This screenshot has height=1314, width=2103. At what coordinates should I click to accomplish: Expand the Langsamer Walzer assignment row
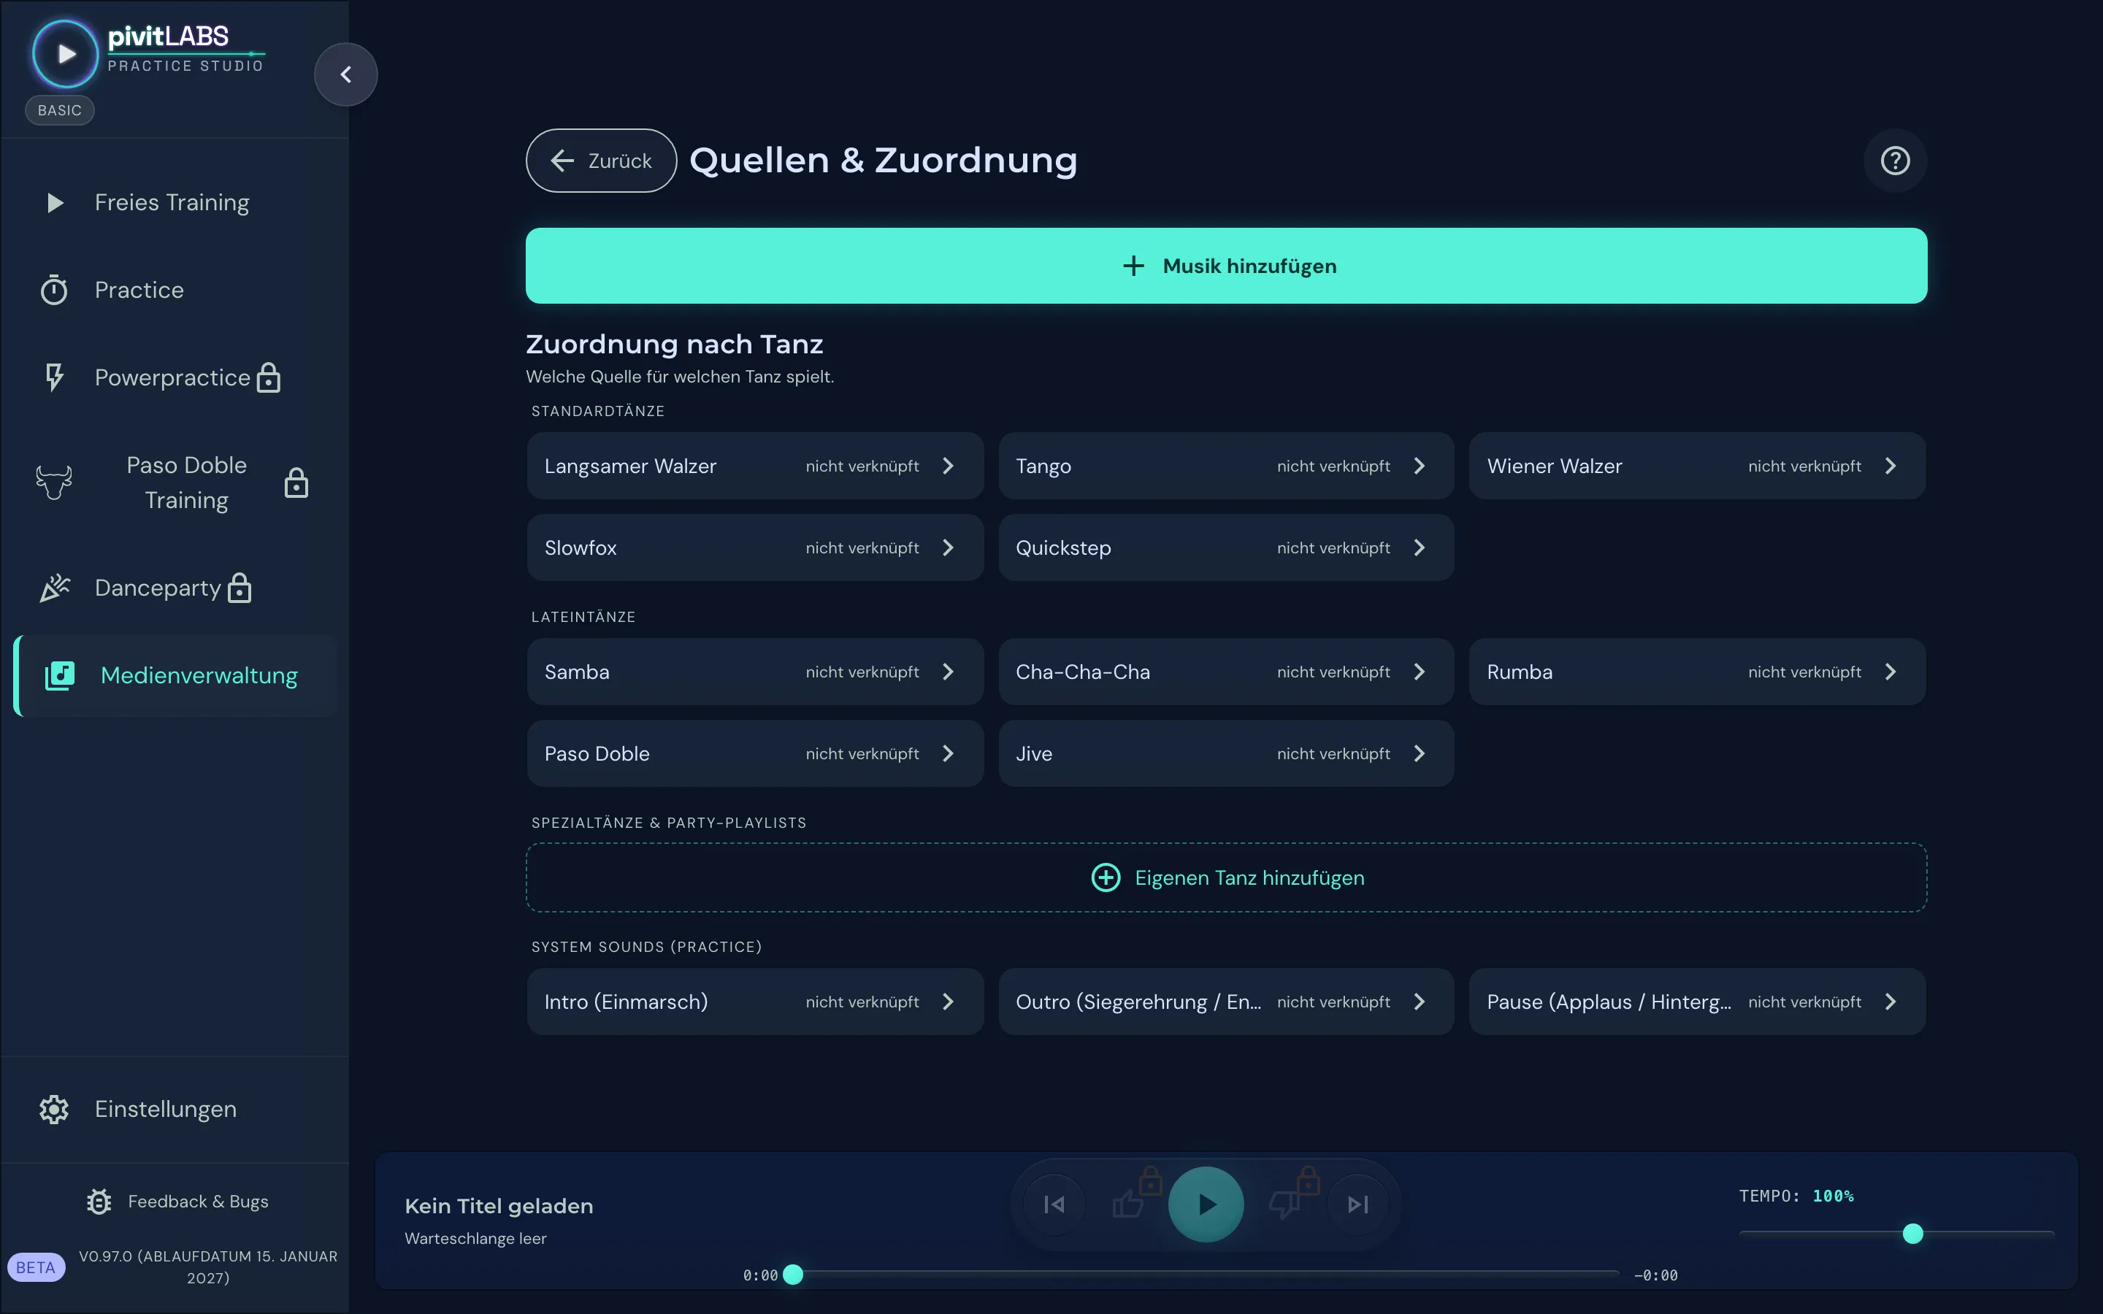tap(754, 466)
